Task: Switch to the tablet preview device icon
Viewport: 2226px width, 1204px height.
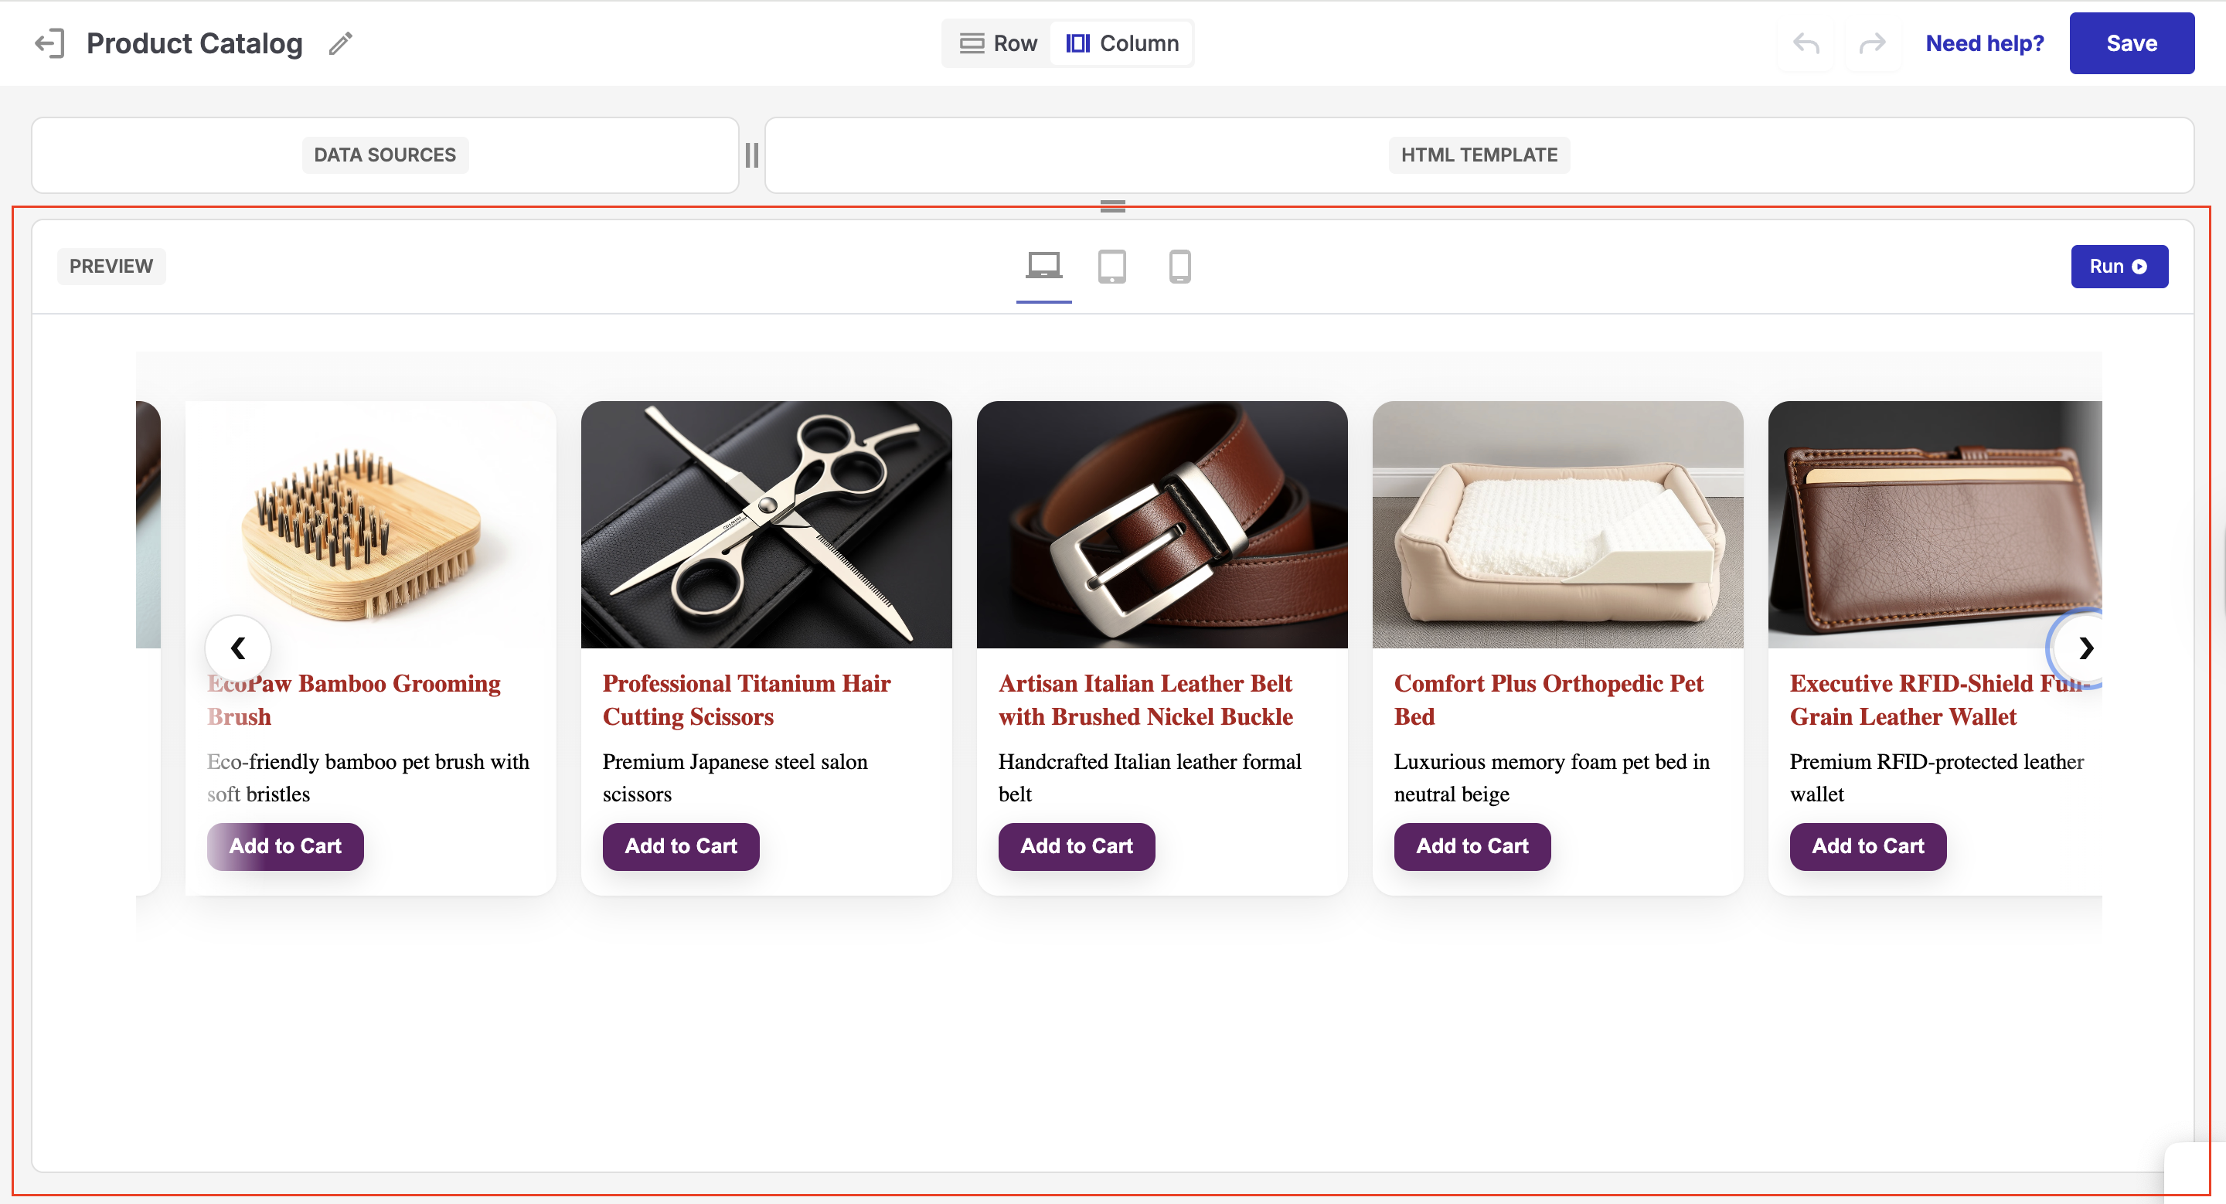Action: pos(1111,266)
